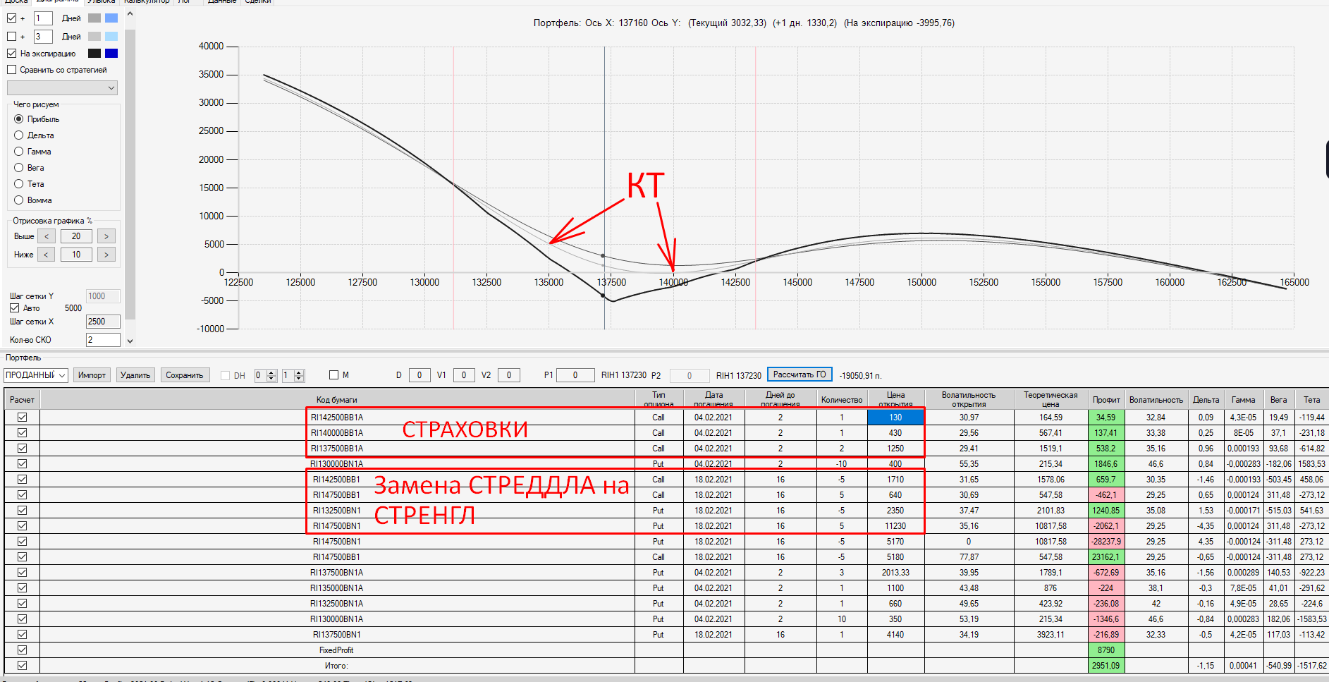Click the days field containing 1
The height and width of the screenshot is (682, 1329).
(43, 18)
